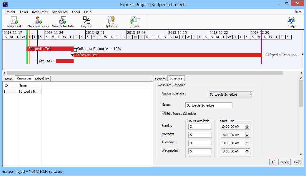The height and width of the screenshot is (176, 306).
Task: Click Wednesday hours available field
Action: click(x=200, y=151)
